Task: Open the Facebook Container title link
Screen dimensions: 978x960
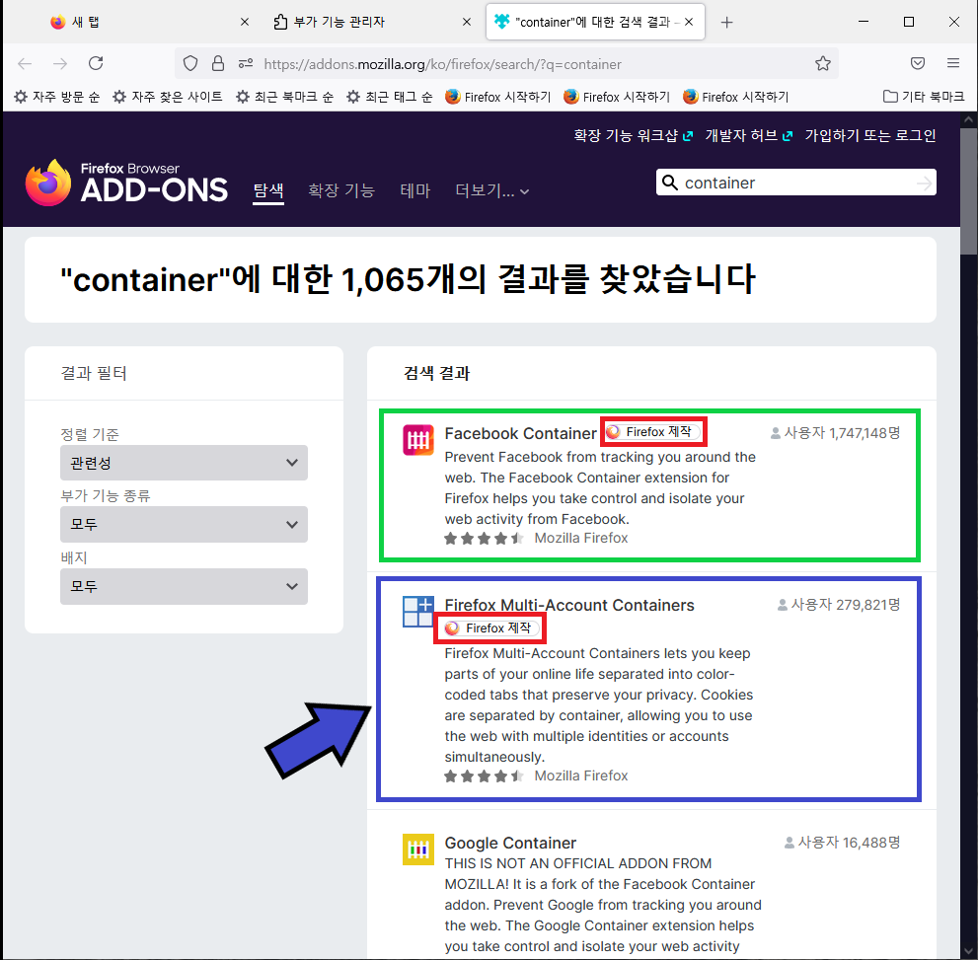Action: click(521, 433)
